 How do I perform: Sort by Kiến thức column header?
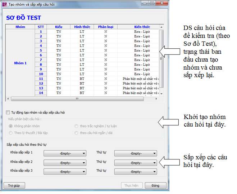coord(142,27)
